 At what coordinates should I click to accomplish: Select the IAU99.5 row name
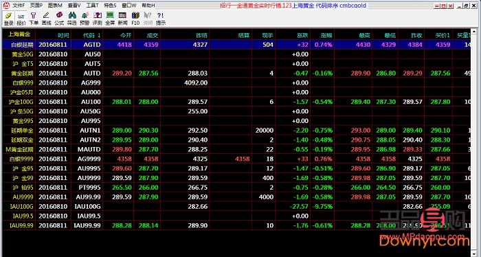click(x=23, y=216)
